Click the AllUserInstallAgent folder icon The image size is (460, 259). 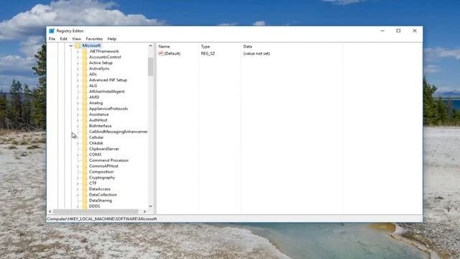click(85, 91)
